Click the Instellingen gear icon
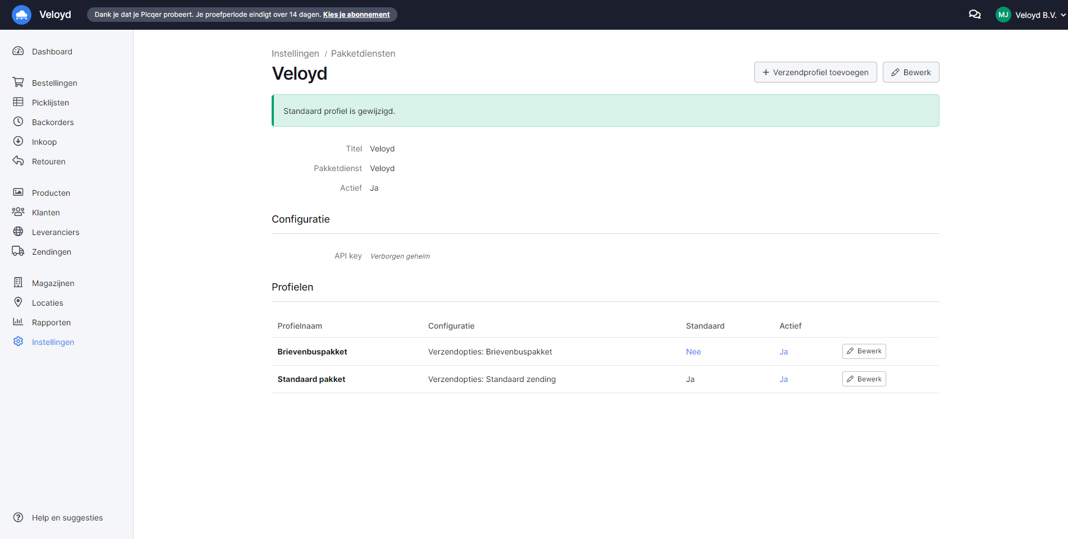 click(x=18, y=342)
